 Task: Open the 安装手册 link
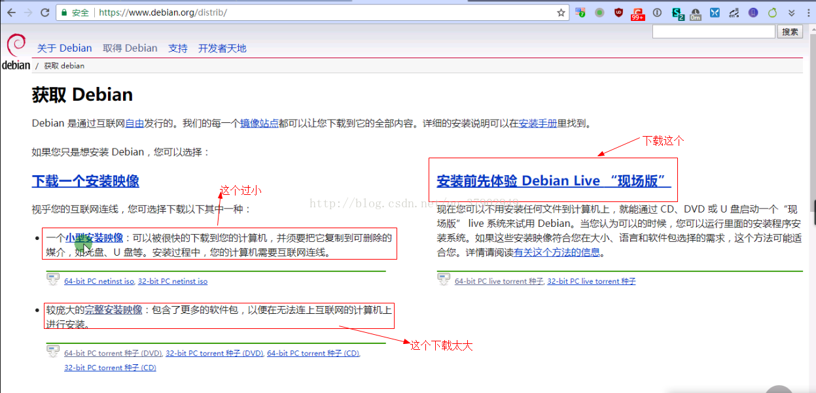click(538, 123)
